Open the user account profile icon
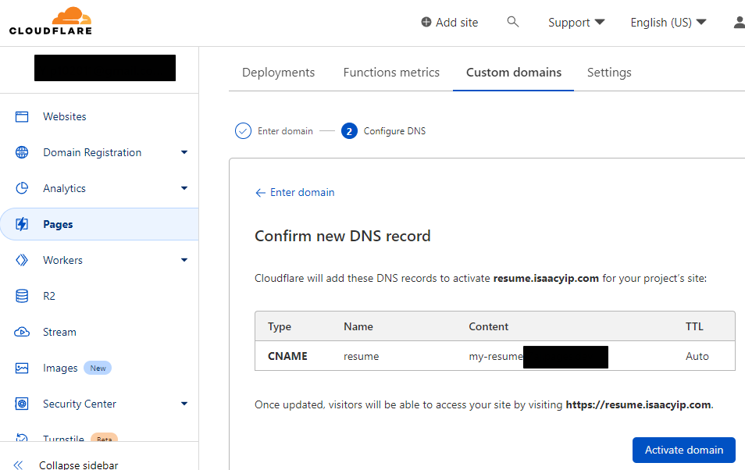Image resolution: width=745 pixels, height=470 pixels. tap(739, 23)
